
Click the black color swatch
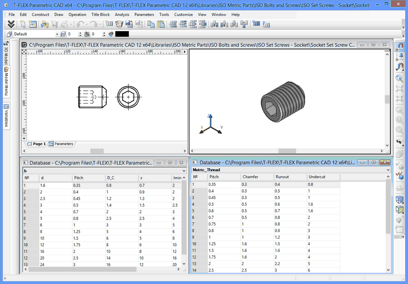coord(122,34)
